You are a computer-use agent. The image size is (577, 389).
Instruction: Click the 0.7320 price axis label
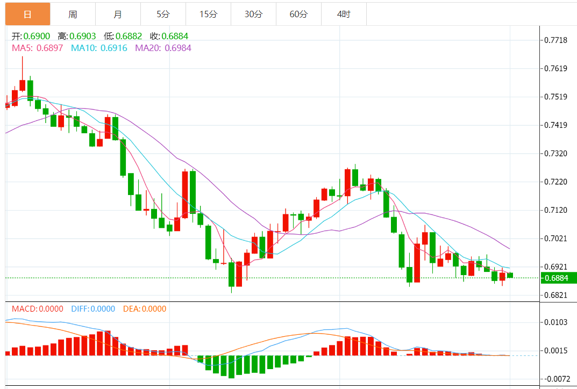[x=555, y=153]
